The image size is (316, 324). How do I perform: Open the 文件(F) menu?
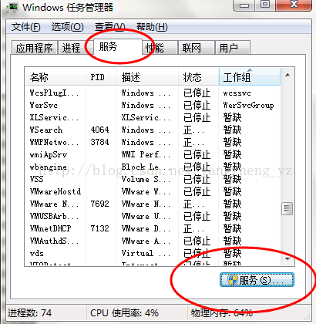tap(25, 27)
